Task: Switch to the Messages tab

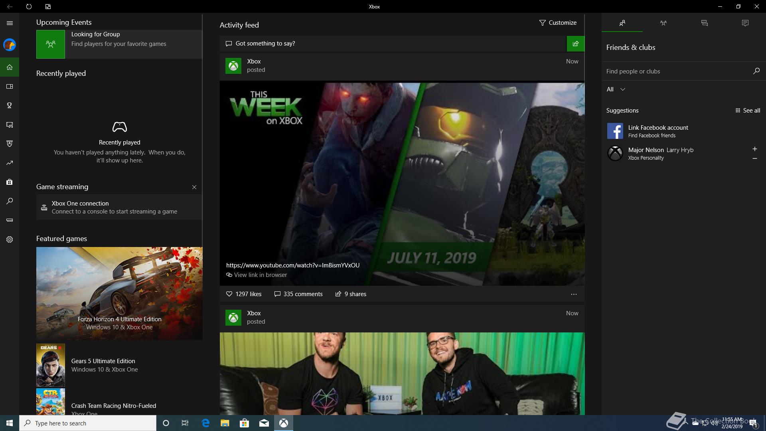Action: tap(704, 23)
